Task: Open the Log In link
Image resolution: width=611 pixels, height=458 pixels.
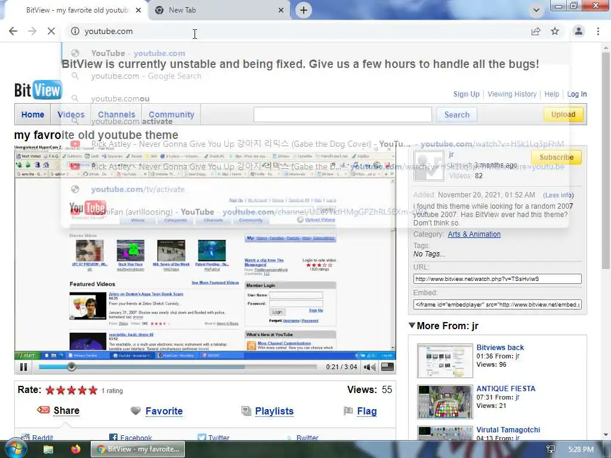Action: 577,94
